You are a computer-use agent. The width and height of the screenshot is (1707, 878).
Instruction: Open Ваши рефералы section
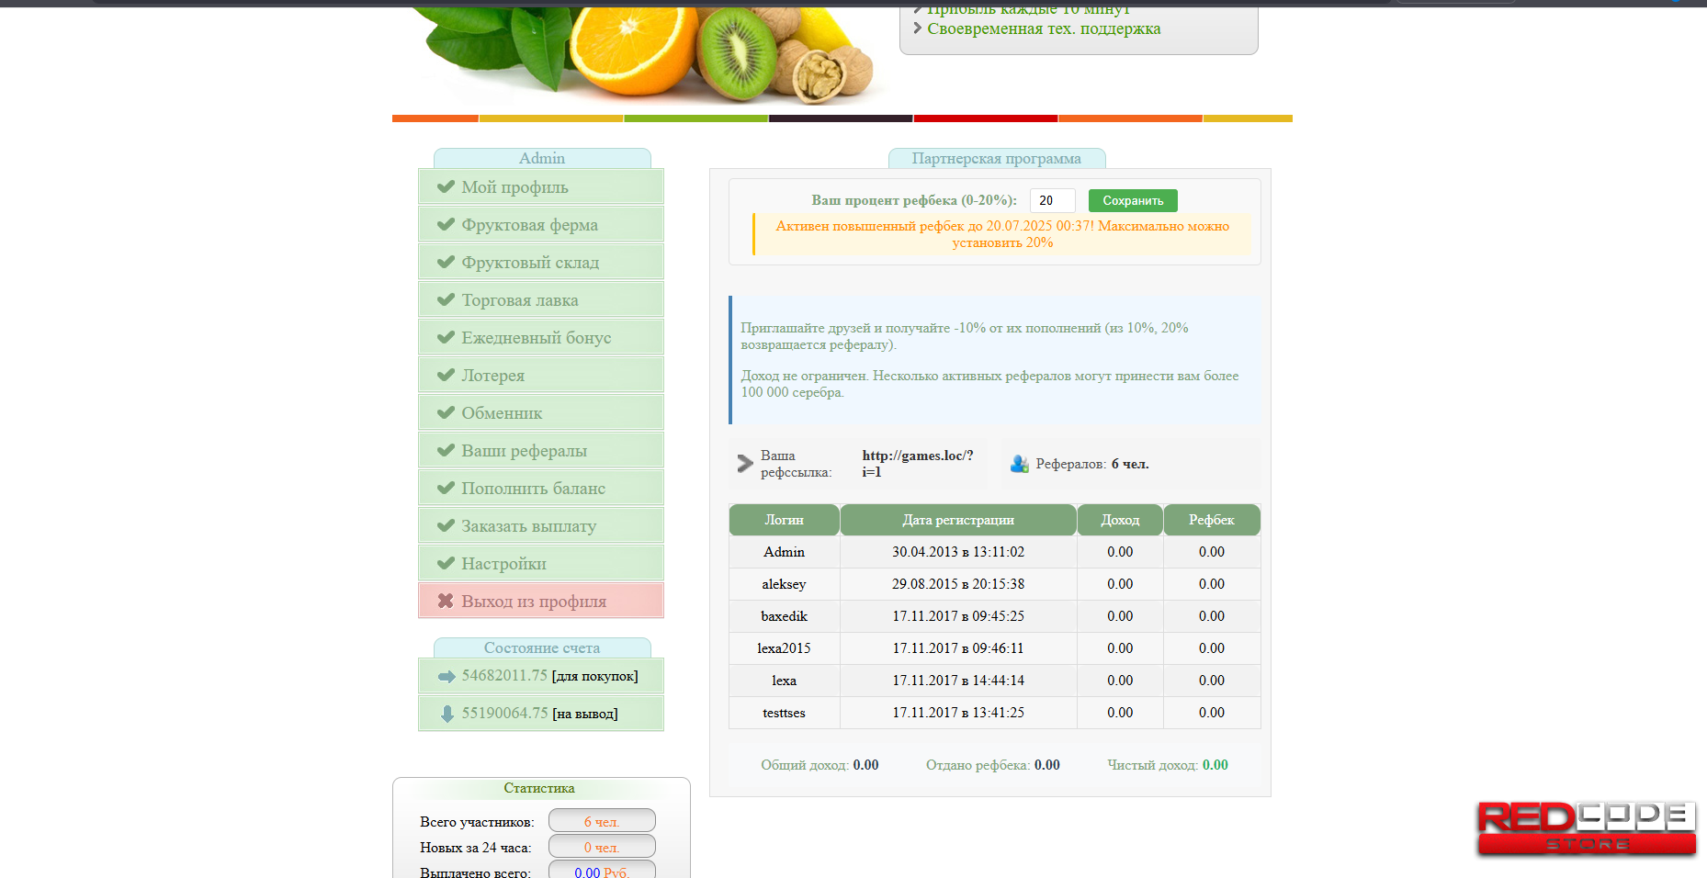[541, 450]
